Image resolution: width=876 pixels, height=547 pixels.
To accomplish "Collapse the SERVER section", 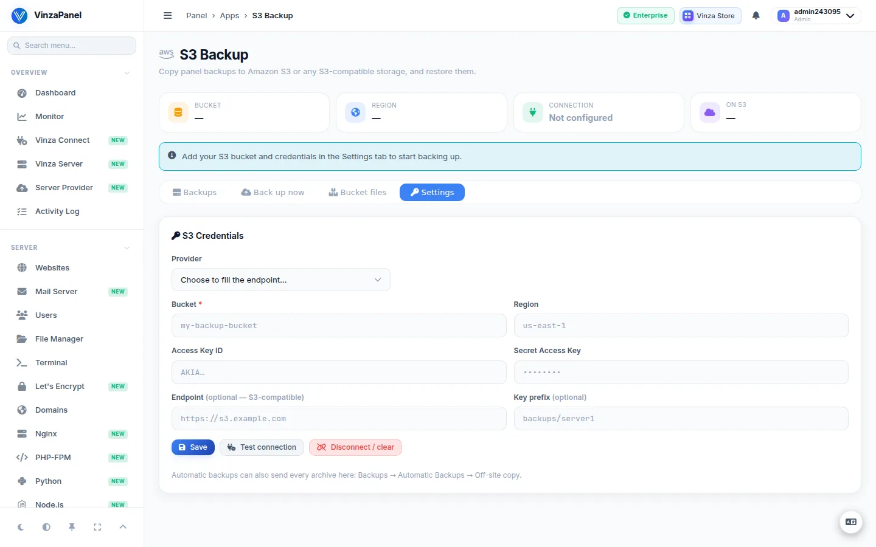I will pyautogui.click(x=72, y=247).
